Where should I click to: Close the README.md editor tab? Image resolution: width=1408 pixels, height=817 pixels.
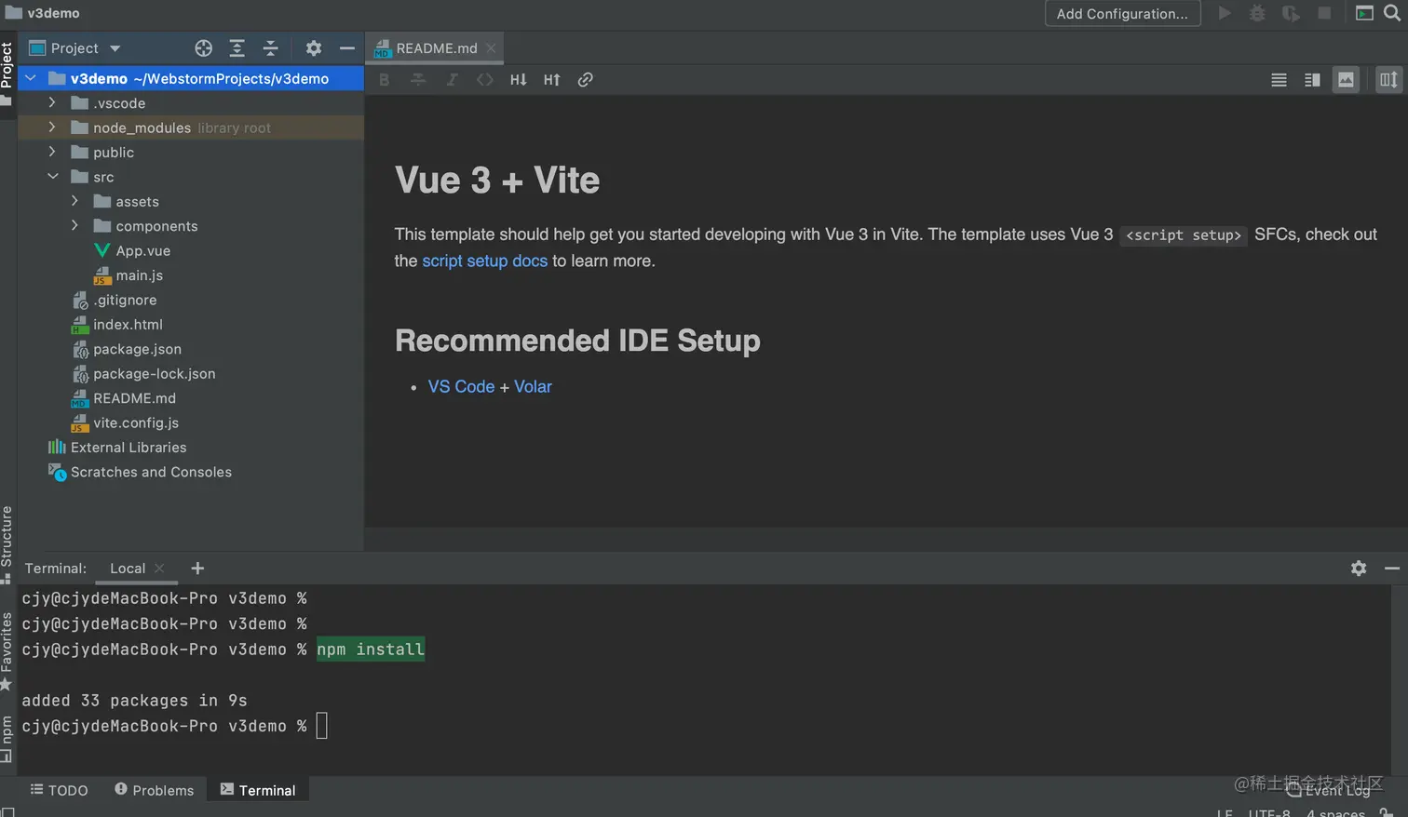click(x=491, y=48)
